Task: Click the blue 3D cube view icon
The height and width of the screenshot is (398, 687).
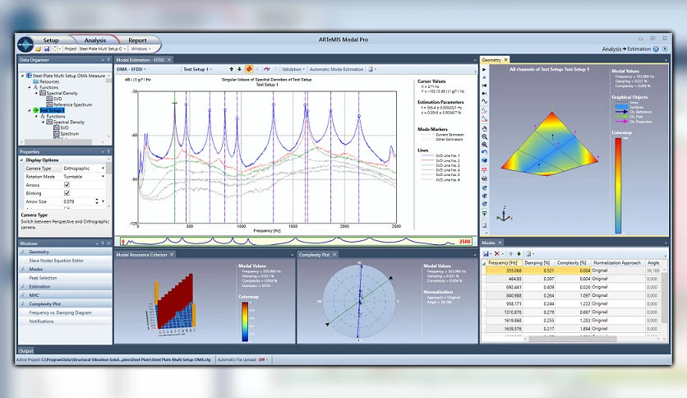Action: coord(484,161)
